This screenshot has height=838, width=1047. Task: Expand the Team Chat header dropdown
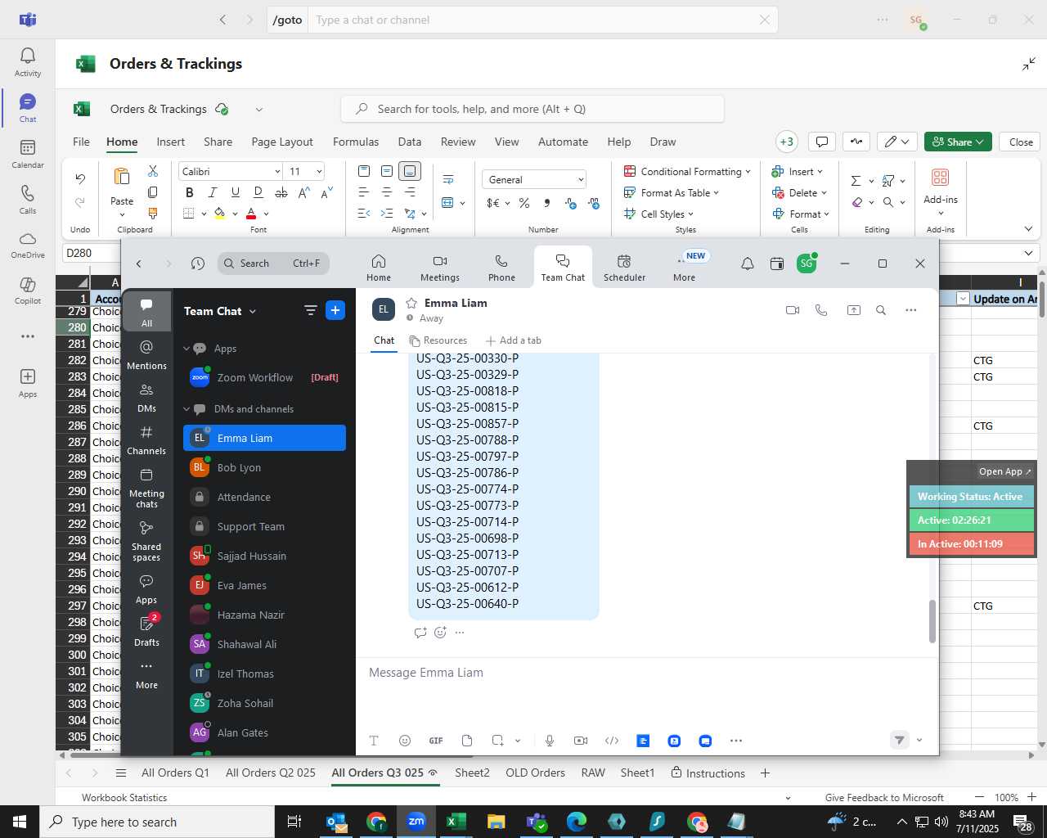pos(252,311)
